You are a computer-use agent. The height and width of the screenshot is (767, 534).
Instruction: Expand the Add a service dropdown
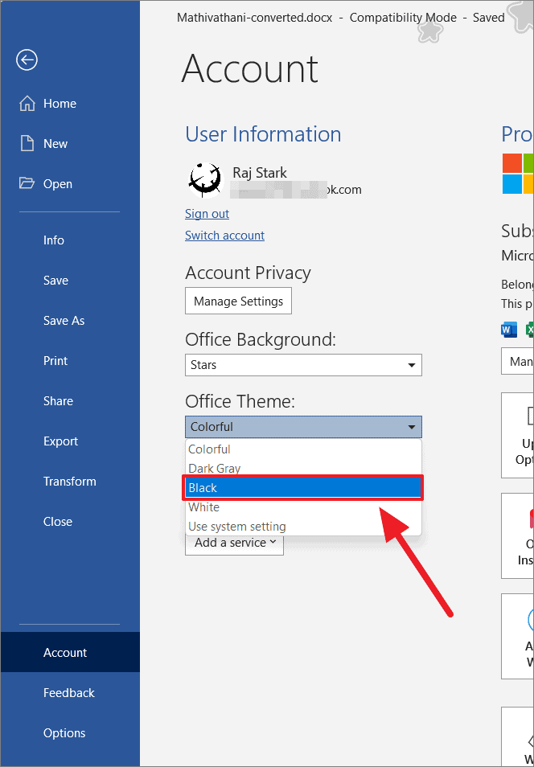pos(234,543)
